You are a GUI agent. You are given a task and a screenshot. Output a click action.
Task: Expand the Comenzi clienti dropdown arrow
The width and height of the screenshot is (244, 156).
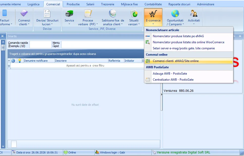point(29,24)
